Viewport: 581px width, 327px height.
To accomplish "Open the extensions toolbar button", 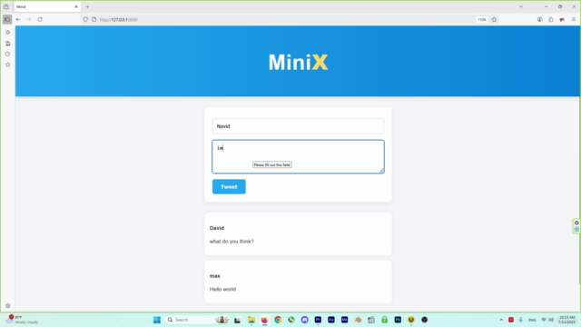I will click(551, 19).
